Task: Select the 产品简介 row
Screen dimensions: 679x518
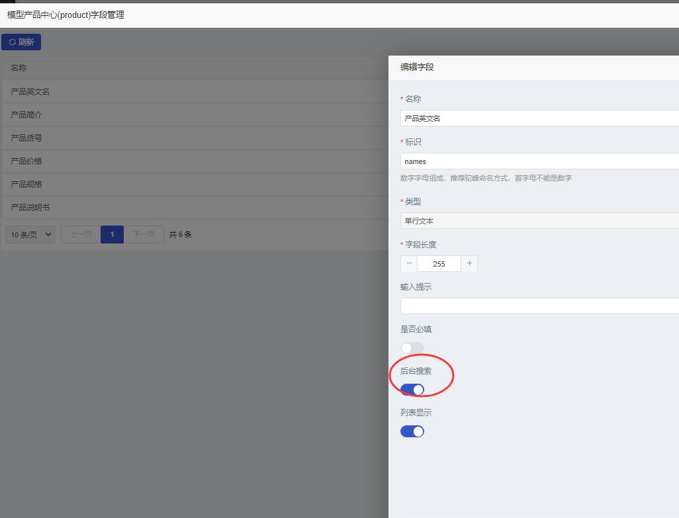Action: pos(195,114)
